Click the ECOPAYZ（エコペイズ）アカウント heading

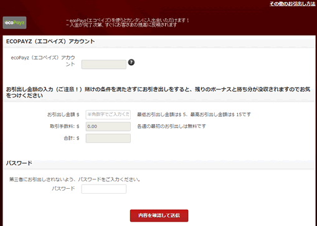pyautogui.click(x=50, y=42)
